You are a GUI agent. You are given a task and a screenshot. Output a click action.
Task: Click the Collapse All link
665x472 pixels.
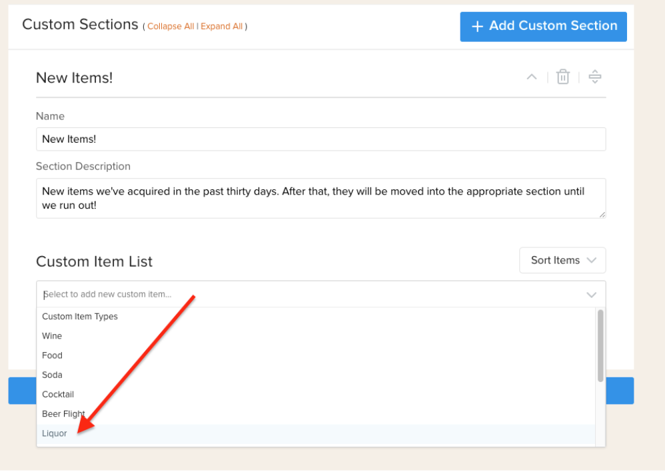point(171,26)
